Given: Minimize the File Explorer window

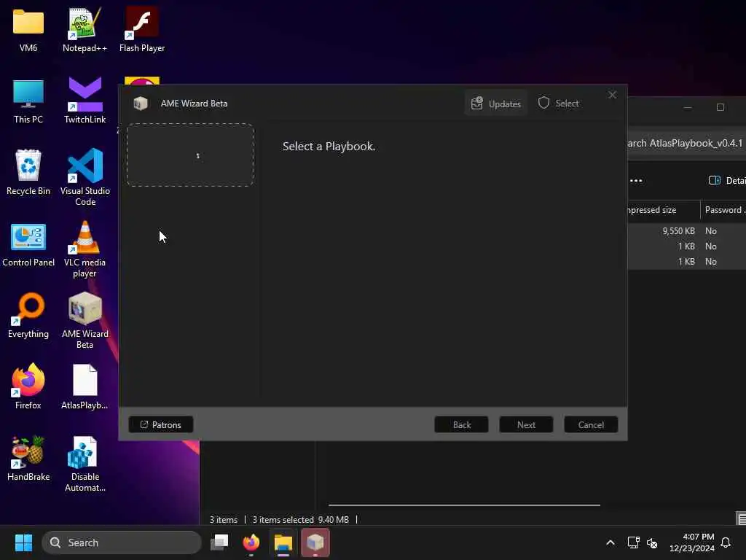Looking at the screenshot, I should pyautogui.click(x=688, y=107).
